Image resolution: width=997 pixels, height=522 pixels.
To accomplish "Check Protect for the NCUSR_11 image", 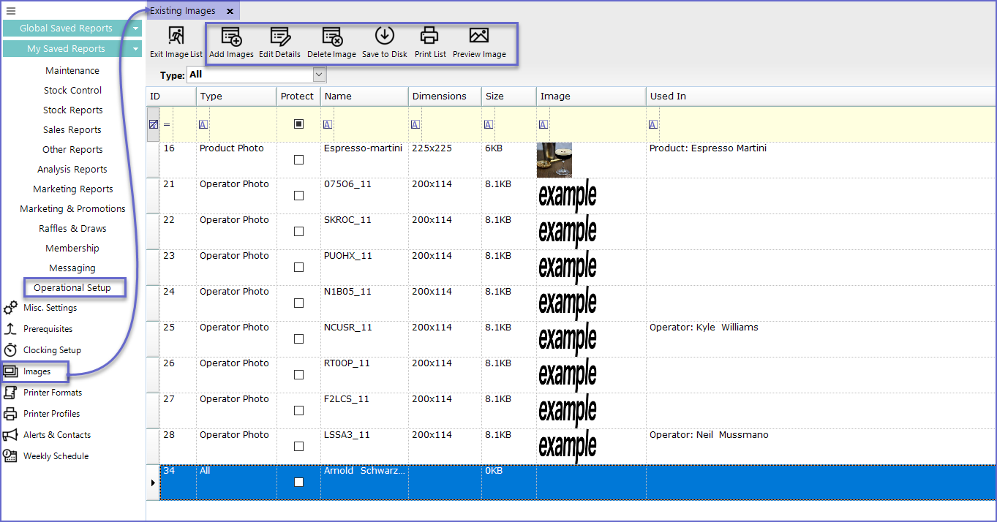I will [x=298, y=339].
